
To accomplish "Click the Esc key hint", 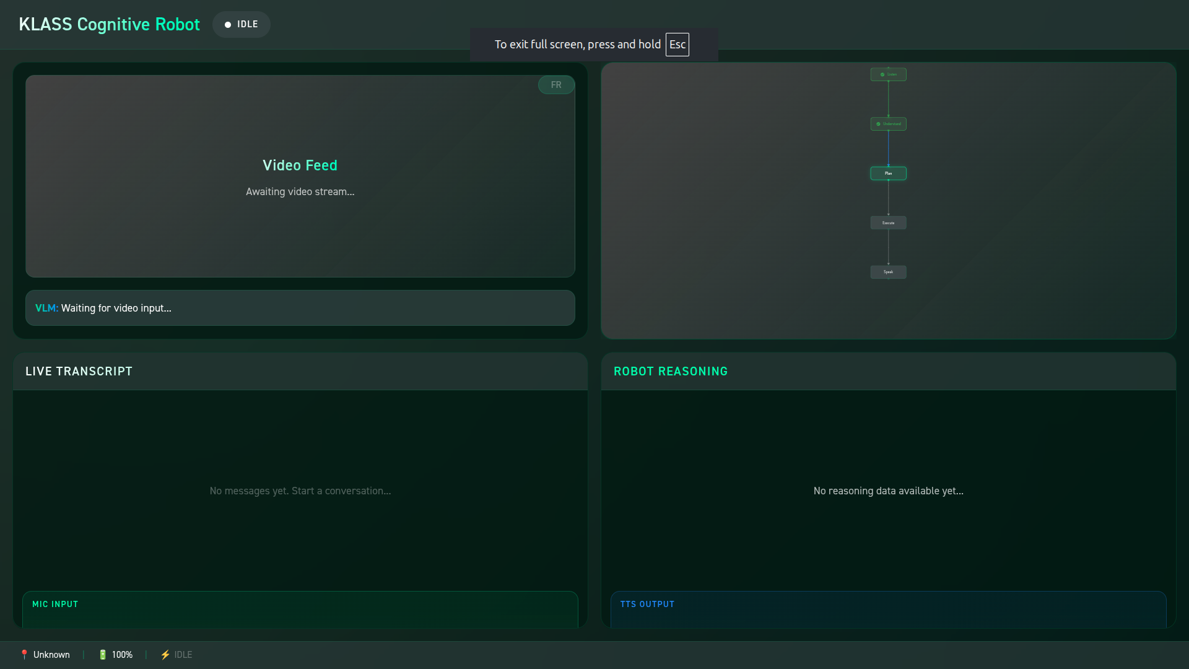I will (677, 45).
